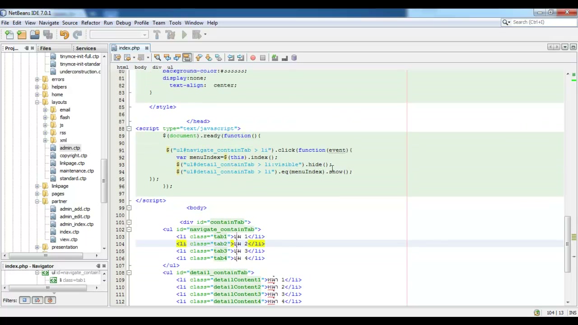Toggle Highlight Search in editor toolbar
Screen dimensions: 578x325
pos(187,58)
